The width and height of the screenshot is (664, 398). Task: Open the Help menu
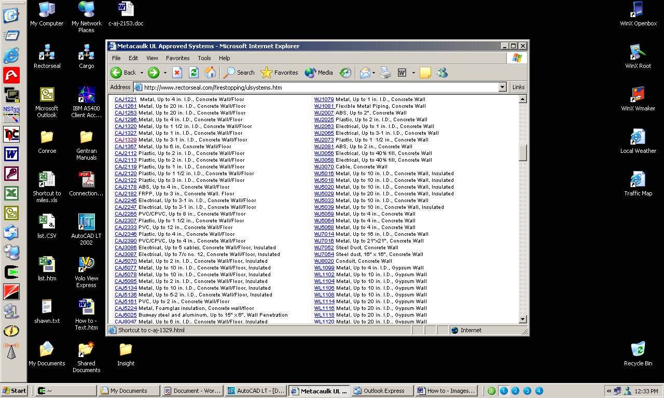coord(224,58)
